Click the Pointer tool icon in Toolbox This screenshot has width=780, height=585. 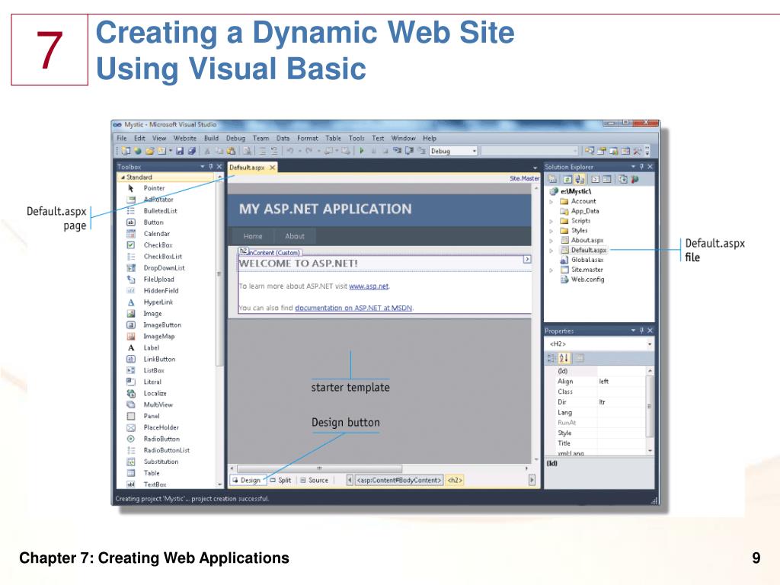(131, 188)
